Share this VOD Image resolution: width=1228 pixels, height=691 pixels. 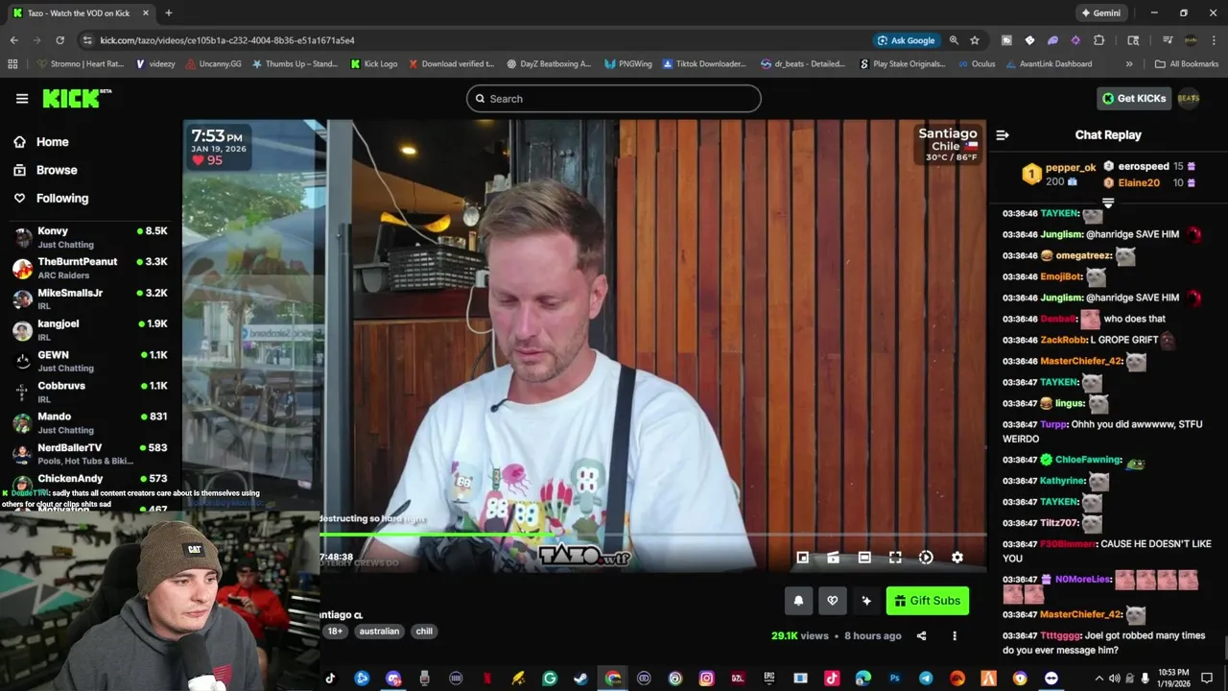(922, 635)
